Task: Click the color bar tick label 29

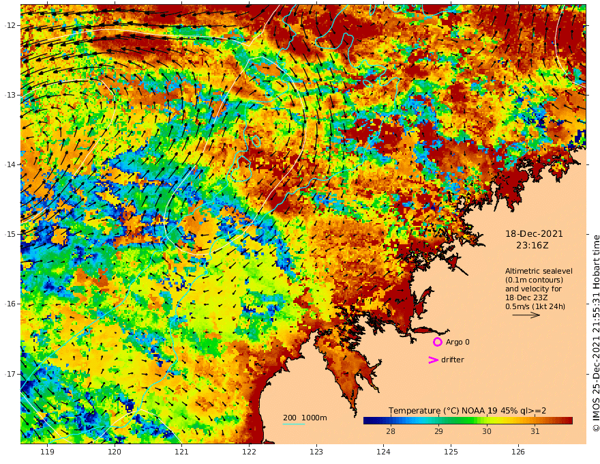Action: [438, 431]
